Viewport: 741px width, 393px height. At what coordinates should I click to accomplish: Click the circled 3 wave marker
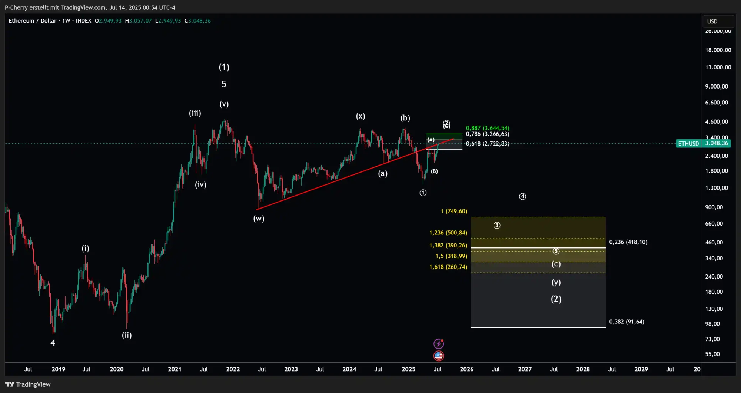coord(497,225)
